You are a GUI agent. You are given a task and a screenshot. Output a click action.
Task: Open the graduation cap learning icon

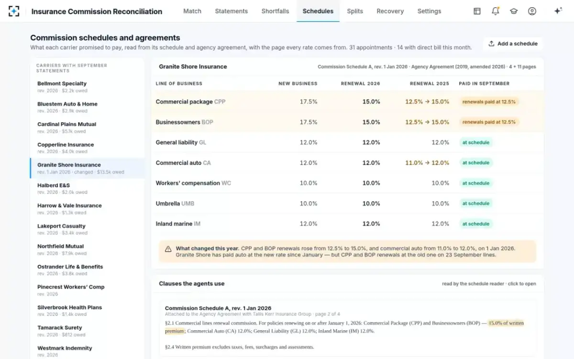click(514, 11)
